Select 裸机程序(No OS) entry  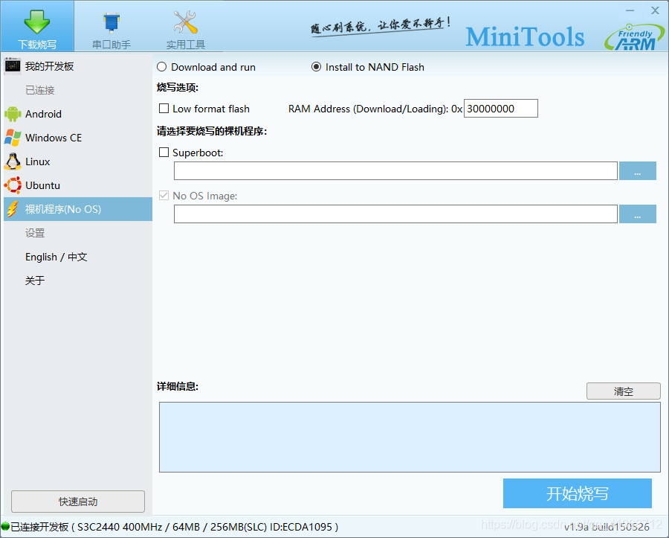point(77,209)
